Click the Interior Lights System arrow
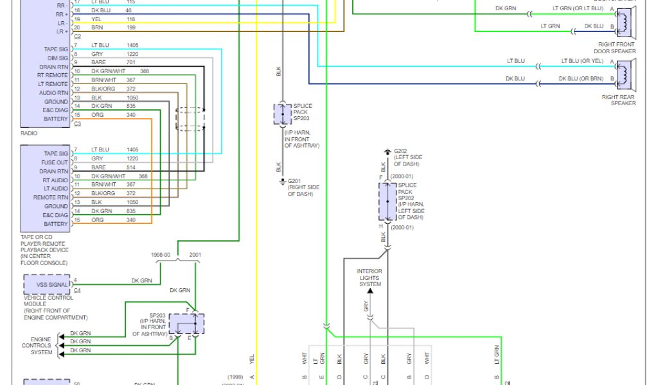 coord(370,291)
